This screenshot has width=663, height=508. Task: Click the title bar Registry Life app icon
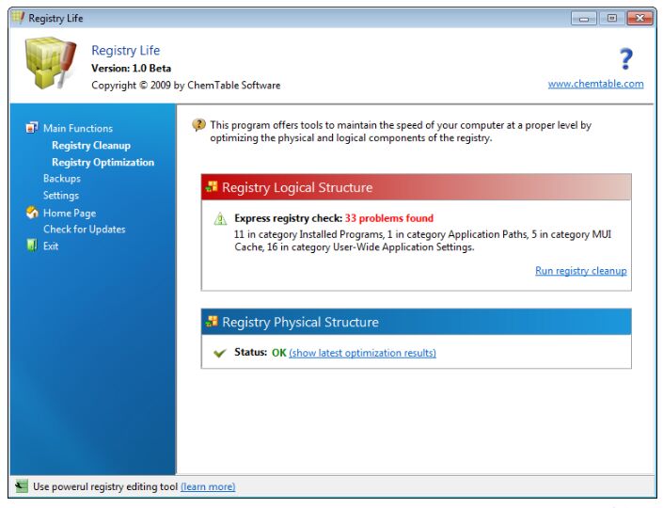point(18,17)
